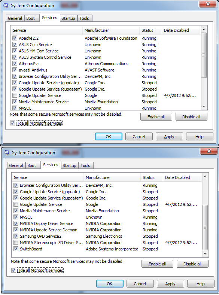Viewport: 219px width, 295px height.
Task: Open Startup tab in bottom window
Action: click(69, 165)
